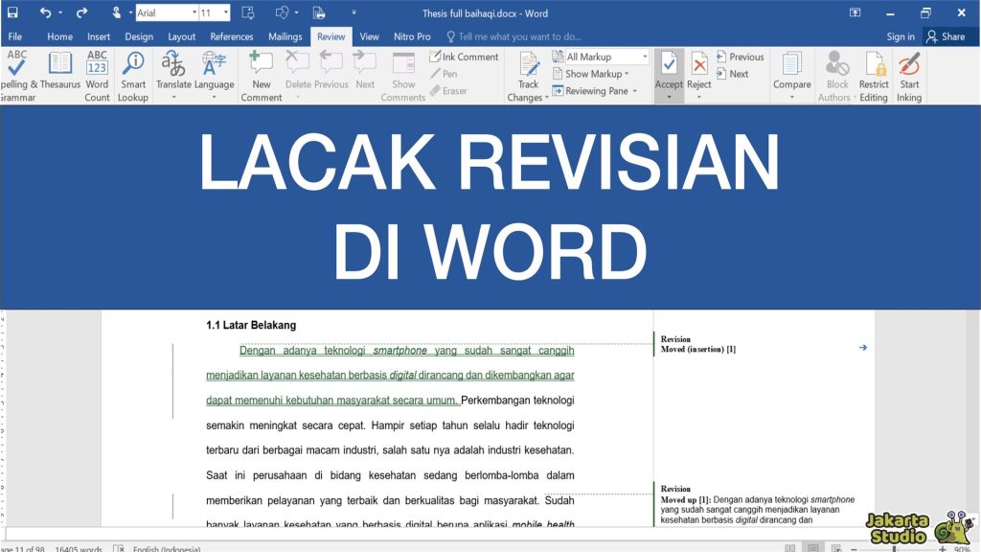The height and width of the screenshot is (552, 981).
Task: Toggle the Reviewing Pane
Action: point(589,91)
